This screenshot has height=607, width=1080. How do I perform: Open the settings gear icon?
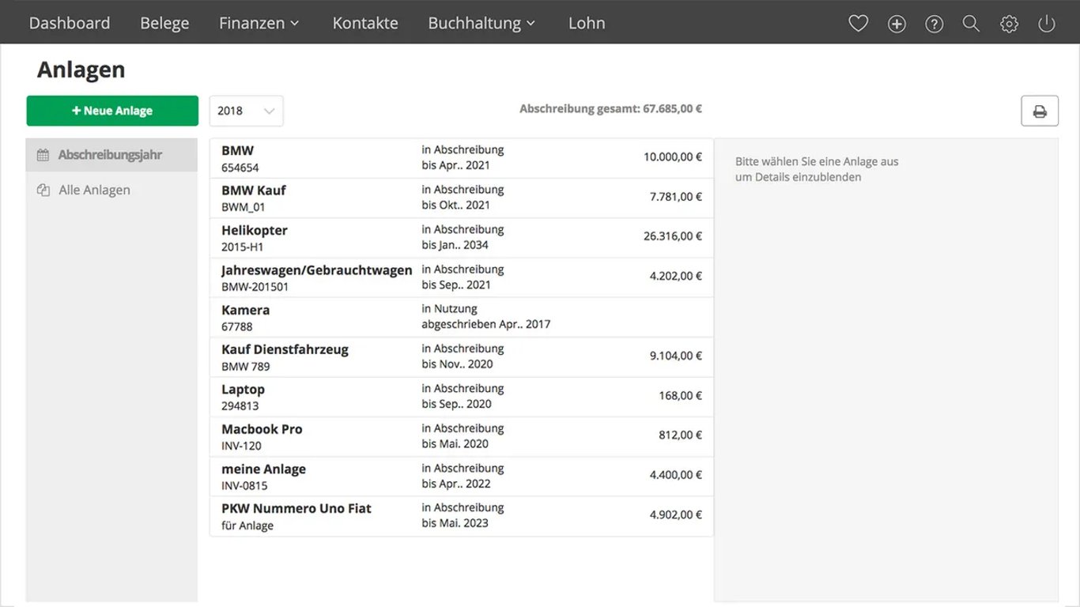pyautogui.click(x=1009, y=24)
